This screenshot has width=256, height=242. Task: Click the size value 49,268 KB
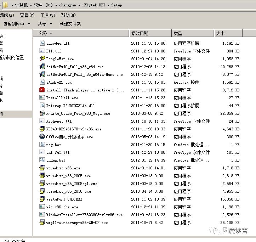pos(230,67)
